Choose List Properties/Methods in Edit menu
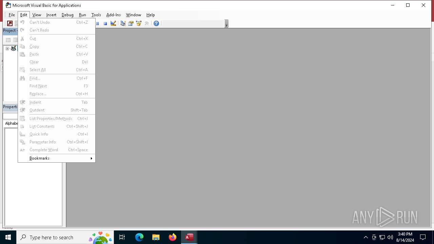 [57, 119]
